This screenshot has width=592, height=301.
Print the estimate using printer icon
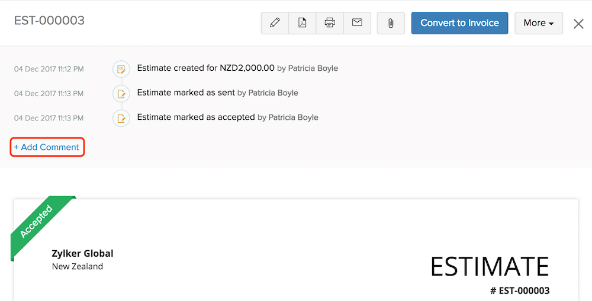pyautogui.click(x=330, y=23)
